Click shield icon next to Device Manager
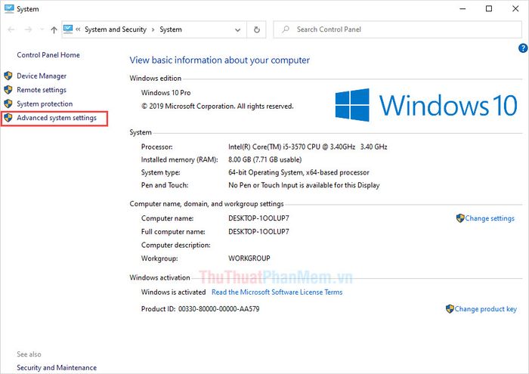This screenshot has width=529, height=374. (x=8, y=76)
